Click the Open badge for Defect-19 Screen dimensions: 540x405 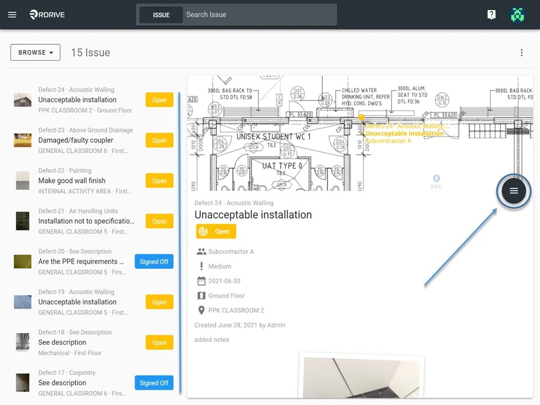point(159,302)
